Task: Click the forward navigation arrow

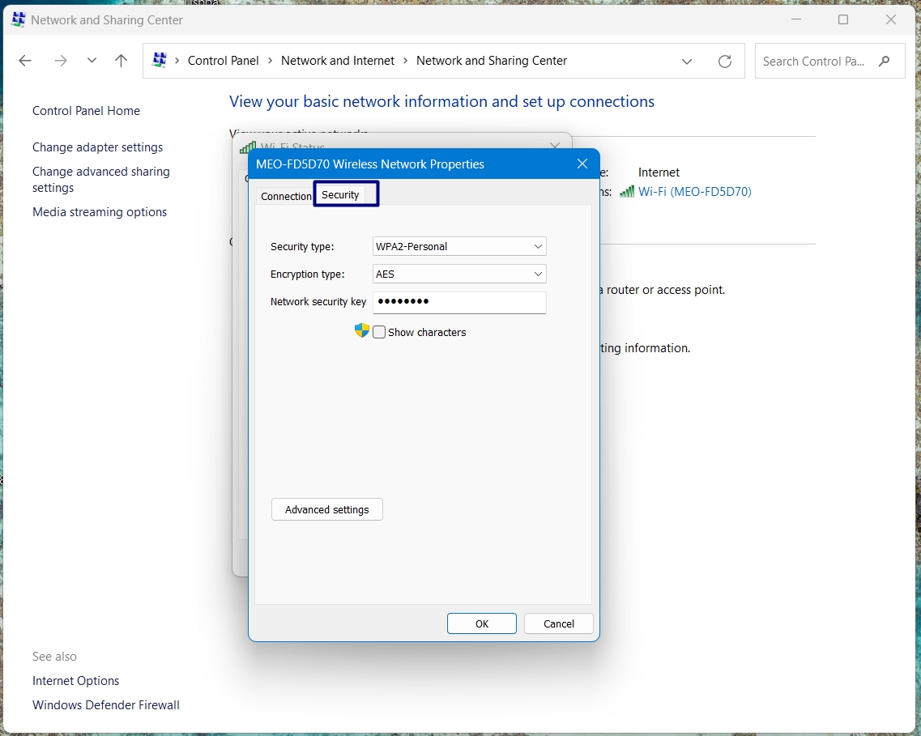Action: click(61, 61)
